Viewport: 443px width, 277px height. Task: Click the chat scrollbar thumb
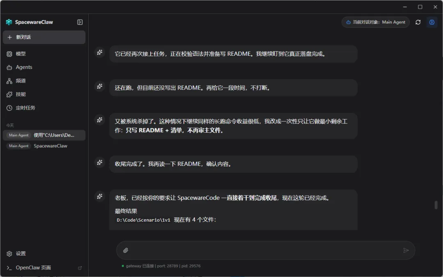(x=436, y=205)
